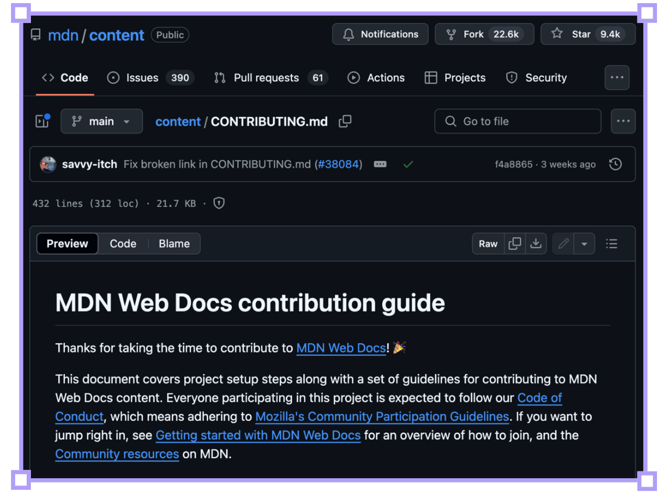669x495 pixels.
Task: Open Getting started with MDN Web Docs
Action: pos(258,435)
